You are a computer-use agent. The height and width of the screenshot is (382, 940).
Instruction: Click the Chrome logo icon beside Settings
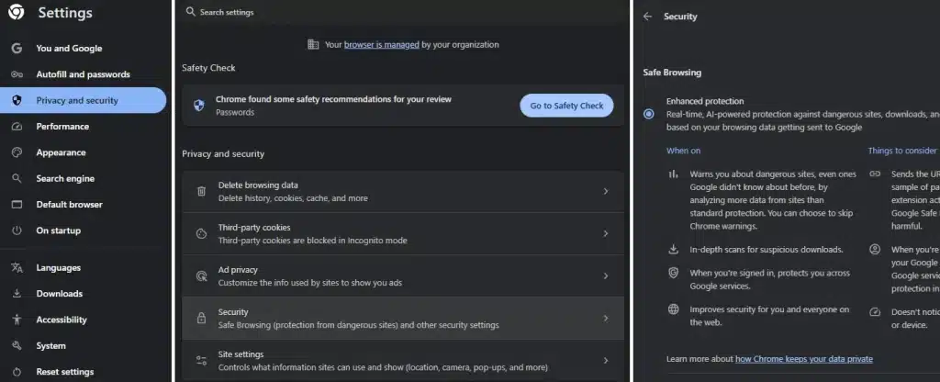click(17, 12)
